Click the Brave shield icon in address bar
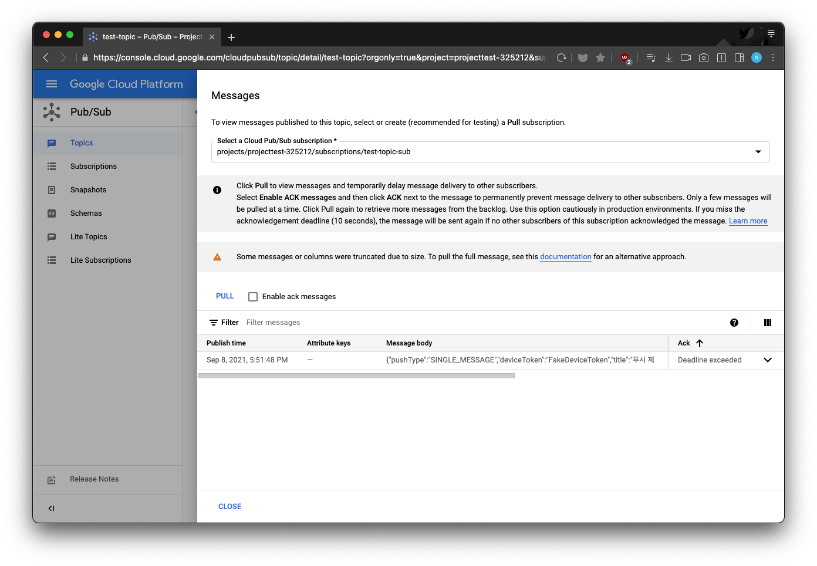Viewport: 817px width, 566px height. (x=583, y=57)
